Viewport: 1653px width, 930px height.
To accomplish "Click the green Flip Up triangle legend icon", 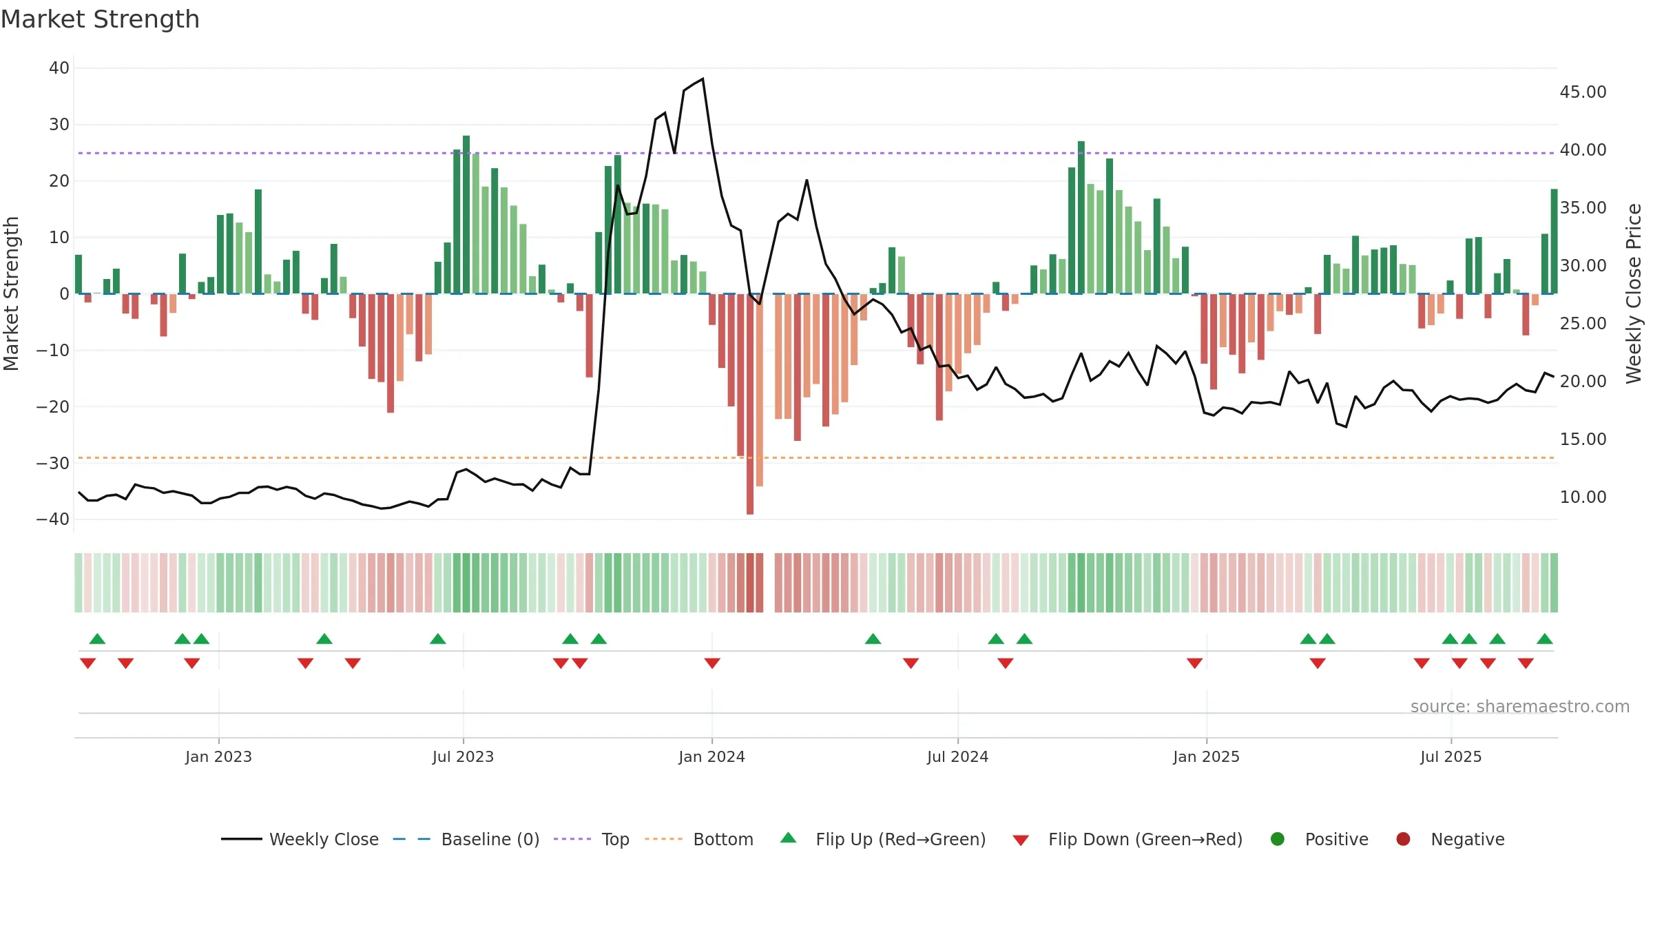I will pyautogui.click(x=789, y=838).
